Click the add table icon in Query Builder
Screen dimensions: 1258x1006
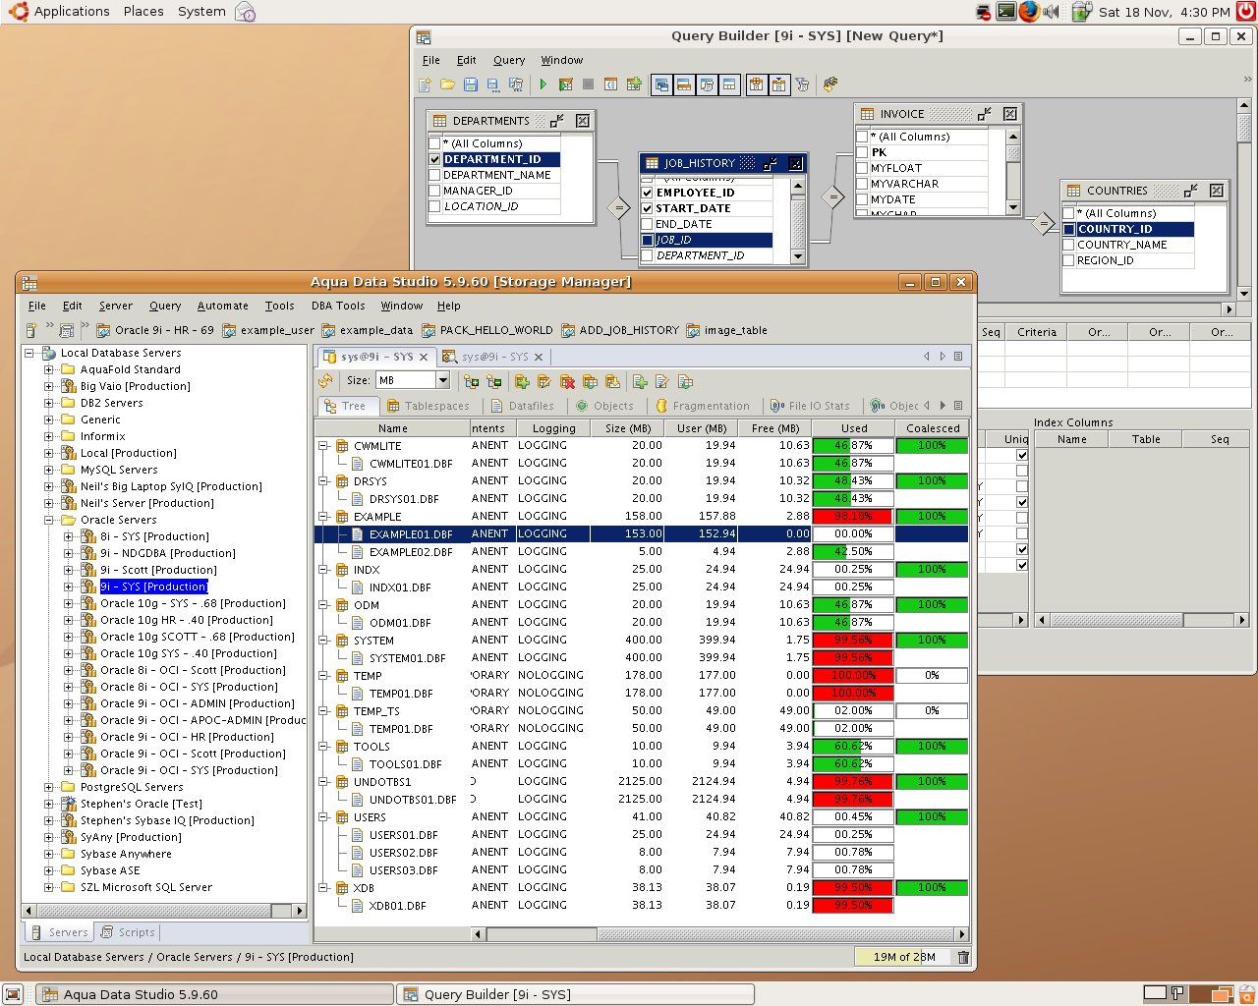[x=634, y=85]
